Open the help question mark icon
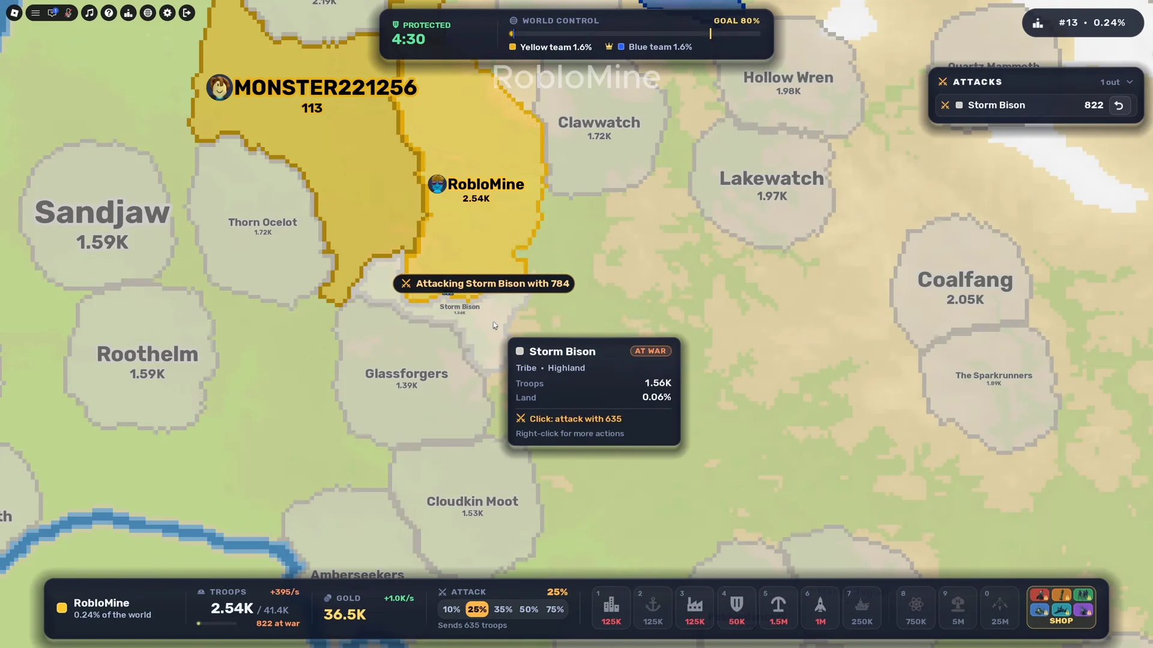 pos(109,13)
